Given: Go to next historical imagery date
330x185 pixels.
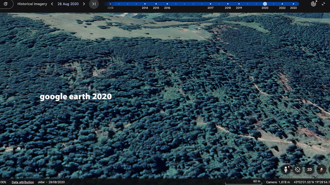Looking at the screenshot, I should point(84,4).
